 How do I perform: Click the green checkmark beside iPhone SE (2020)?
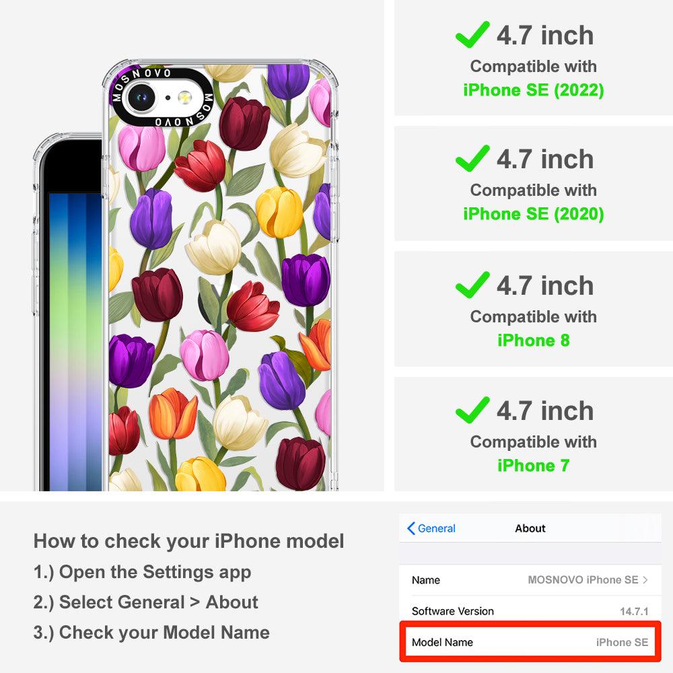pos(472,158)
